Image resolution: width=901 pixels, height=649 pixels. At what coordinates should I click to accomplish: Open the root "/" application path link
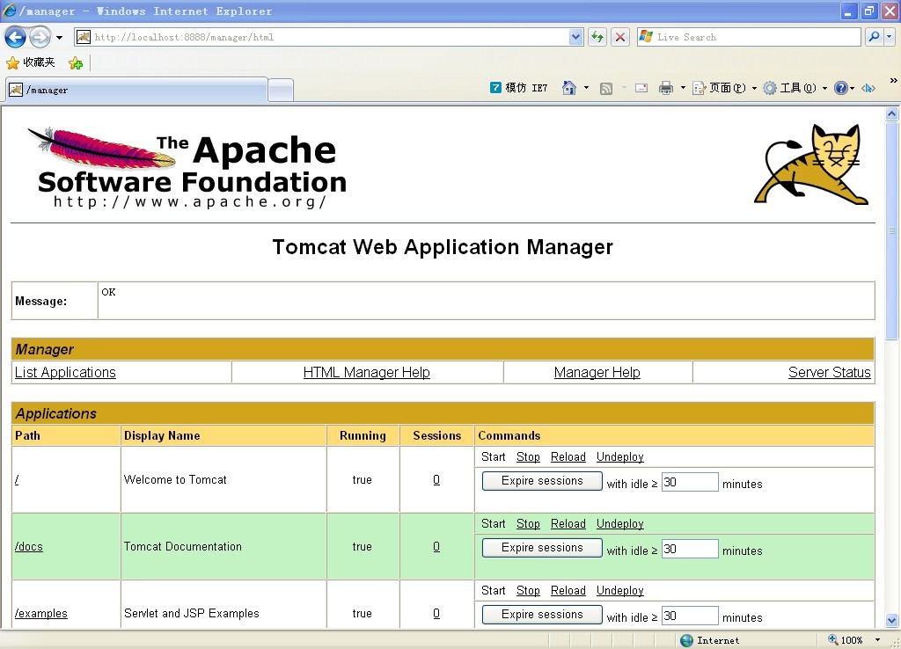(17, 479)
